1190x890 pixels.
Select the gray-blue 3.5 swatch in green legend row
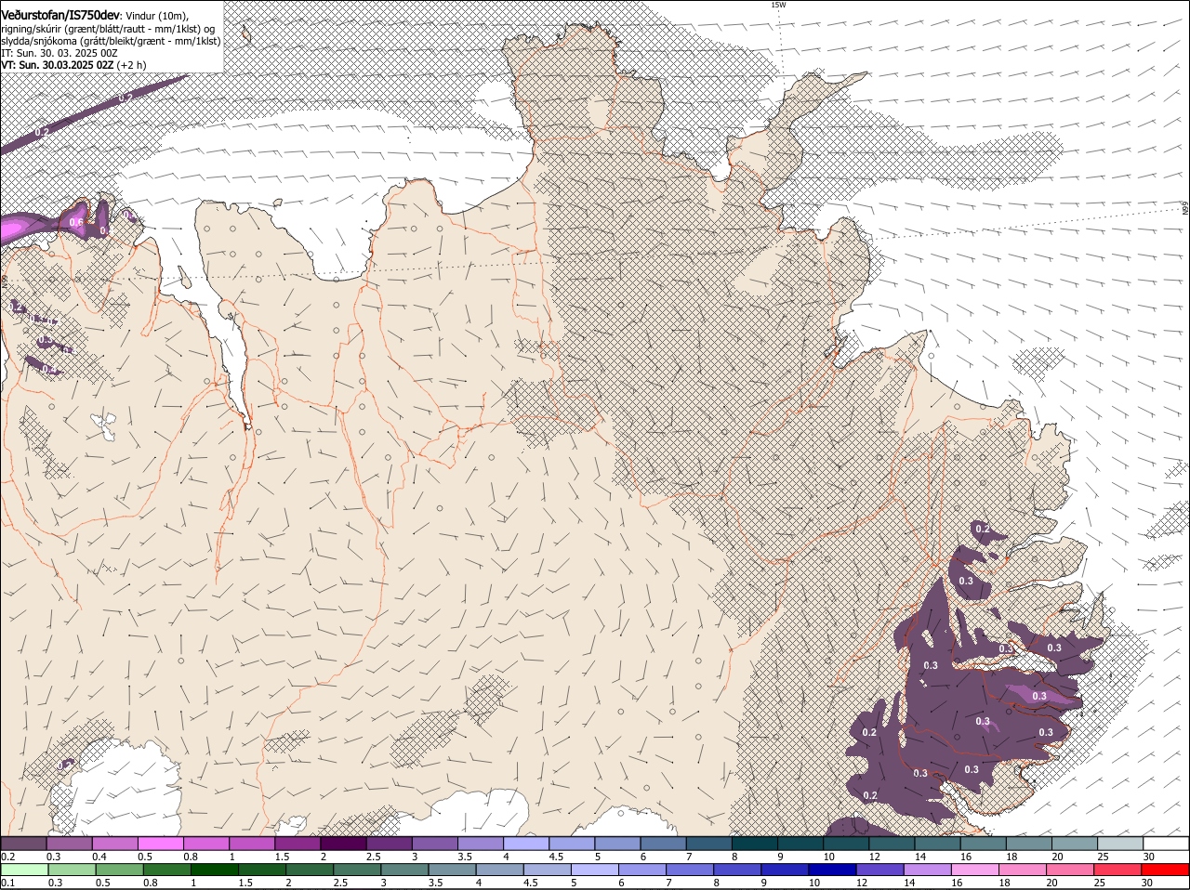tap(452, 870)
